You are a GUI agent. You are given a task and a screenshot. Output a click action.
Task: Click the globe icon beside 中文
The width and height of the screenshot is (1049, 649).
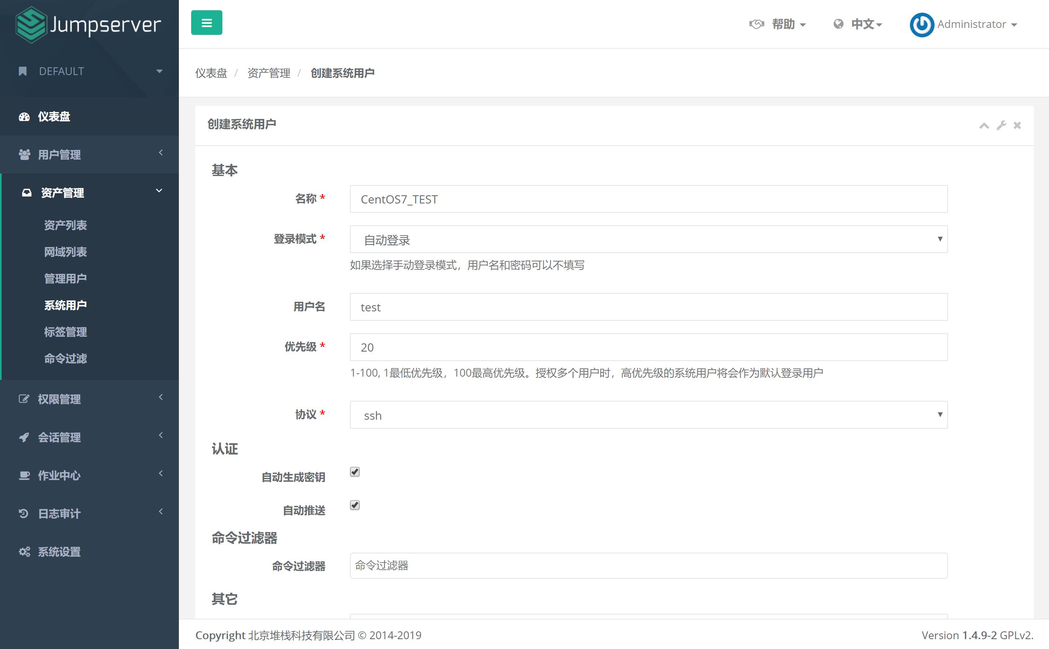[838, 24]
